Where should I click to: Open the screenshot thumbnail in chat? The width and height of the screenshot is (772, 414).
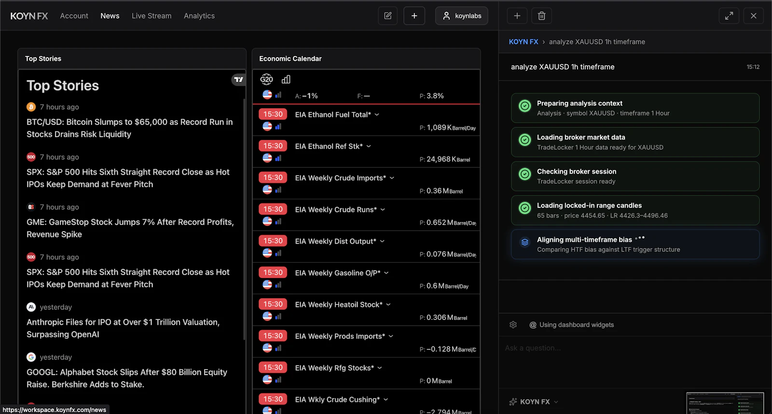(x=725, y=403)
